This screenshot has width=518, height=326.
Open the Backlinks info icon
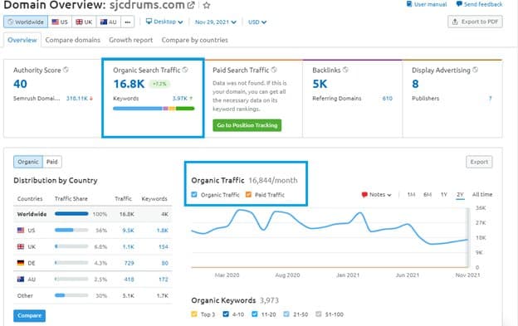click(345, 70)
